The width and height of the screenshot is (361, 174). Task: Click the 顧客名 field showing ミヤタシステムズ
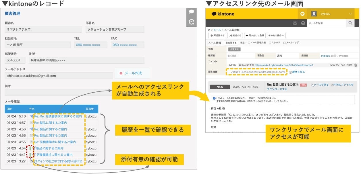click(43, 30)
